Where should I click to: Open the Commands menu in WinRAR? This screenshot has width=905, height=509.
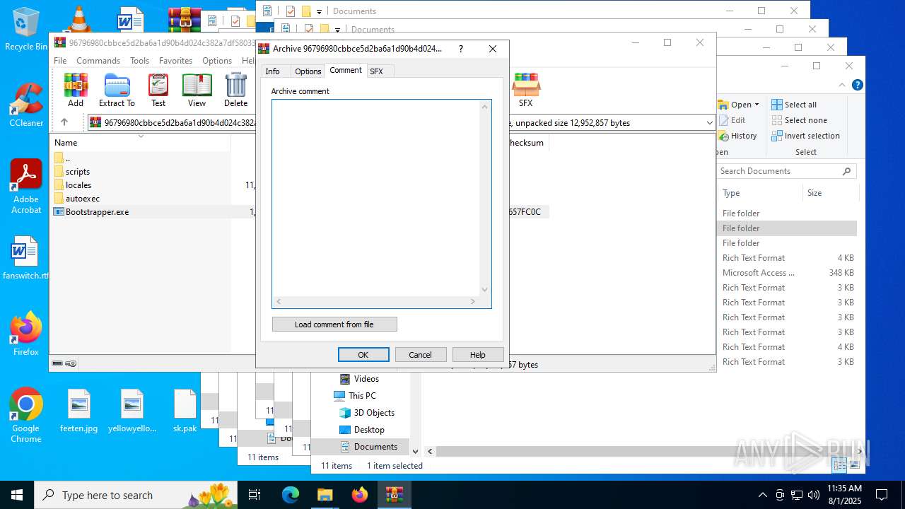pos(98,61)
